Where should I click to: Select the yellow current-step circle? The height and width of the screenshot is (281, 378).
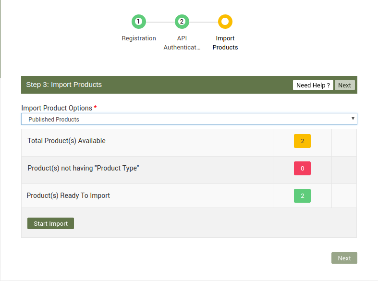point(225,22)
